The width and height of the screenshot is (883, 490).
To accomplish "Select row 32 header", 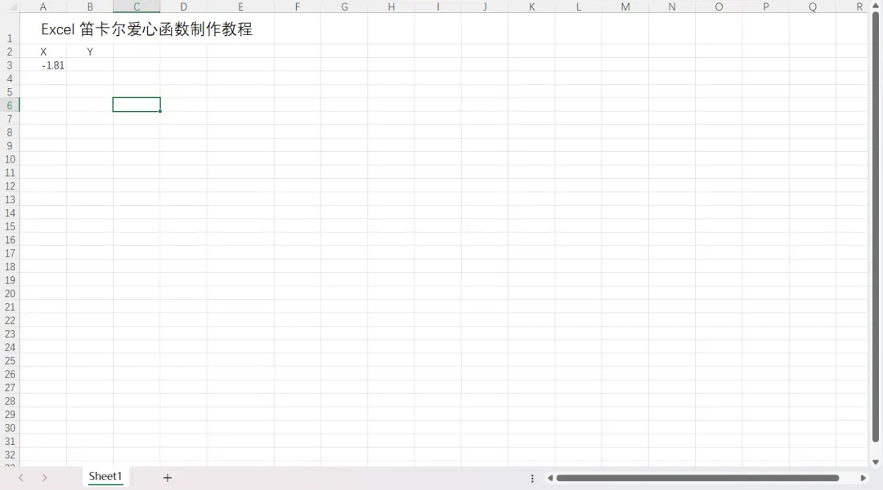I will [x=10, y=455].
